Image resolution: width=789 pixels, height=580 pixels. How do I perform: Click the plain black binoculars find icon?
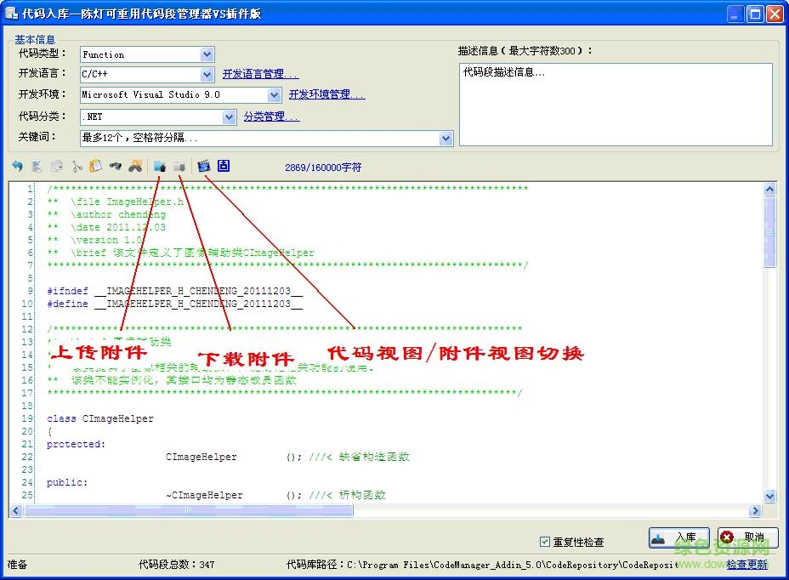pos(116,167)
